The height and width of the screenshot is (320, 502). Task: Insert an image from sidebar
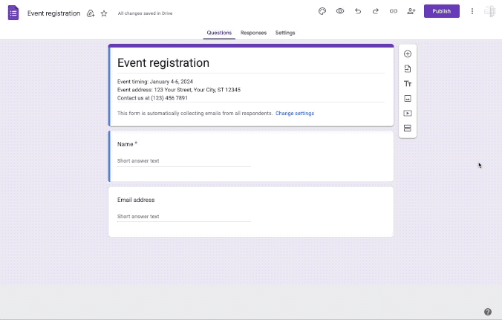point(408,99)
